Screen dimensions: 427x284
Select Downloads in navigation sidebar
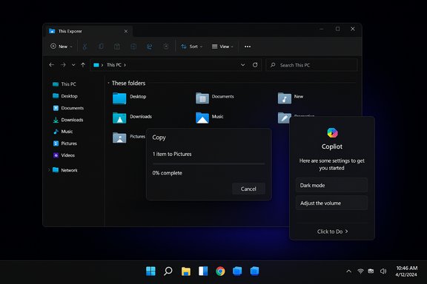pos(68,120)
